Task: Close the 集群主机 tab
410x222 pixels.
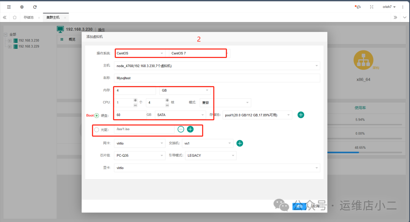Action: pos(65,18)
